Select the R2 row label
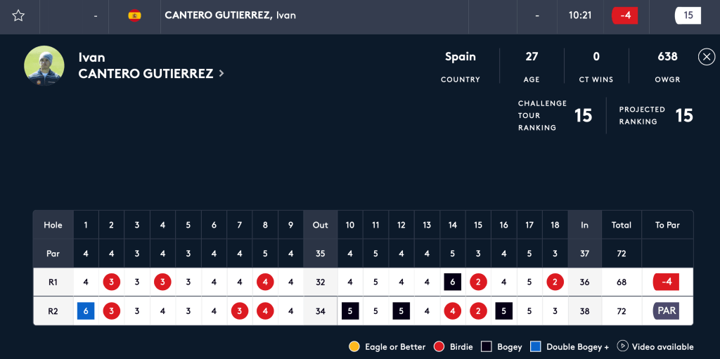Screen dimensions: 720x359 pyautogui.click(x=53, y=311)
